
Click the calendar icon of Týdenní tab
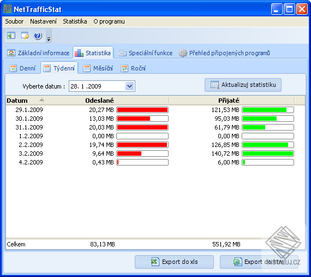click(47, 68)
